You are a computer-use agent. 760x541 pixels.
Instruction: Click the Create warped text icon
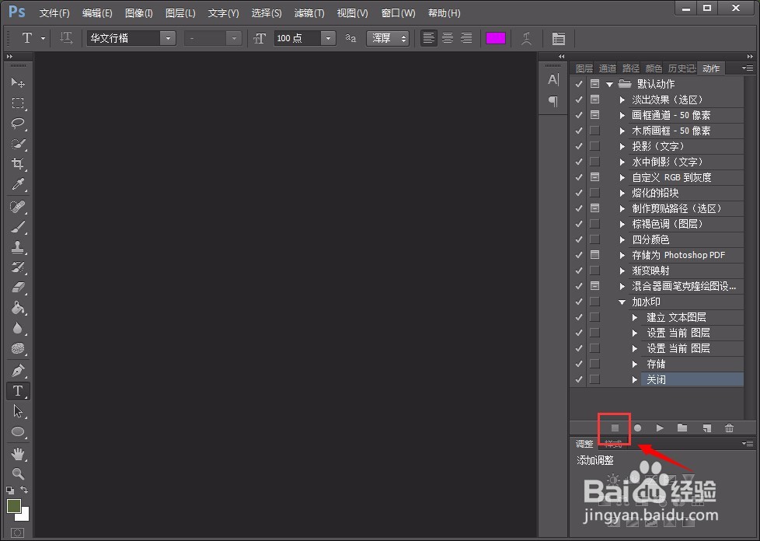pyautogui.click(x=526, y=38)
